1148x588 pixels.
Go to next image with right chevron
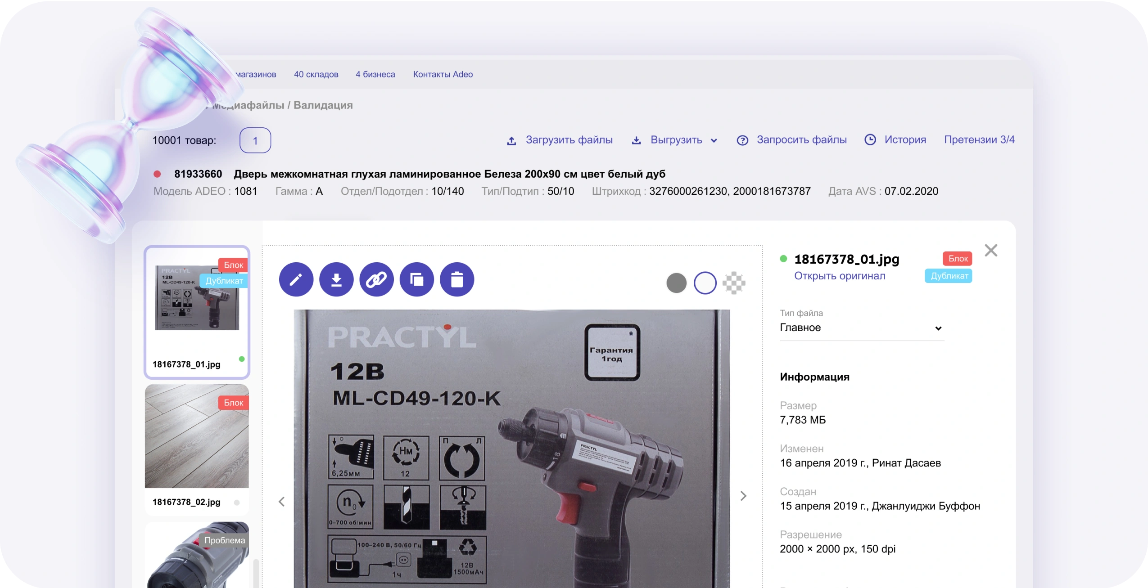pyautogui.click(x=743, y=496)
